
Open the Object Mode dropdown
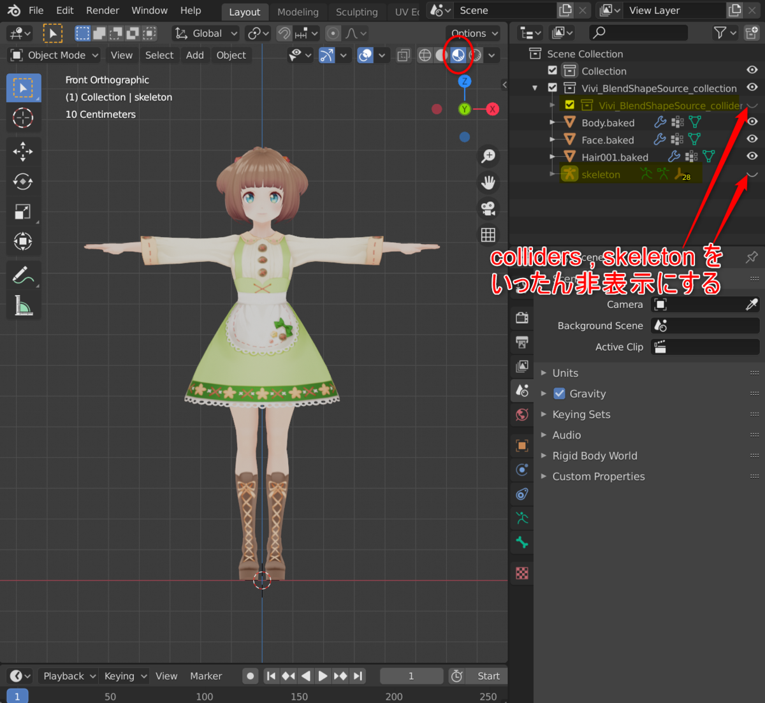(55, 55)
